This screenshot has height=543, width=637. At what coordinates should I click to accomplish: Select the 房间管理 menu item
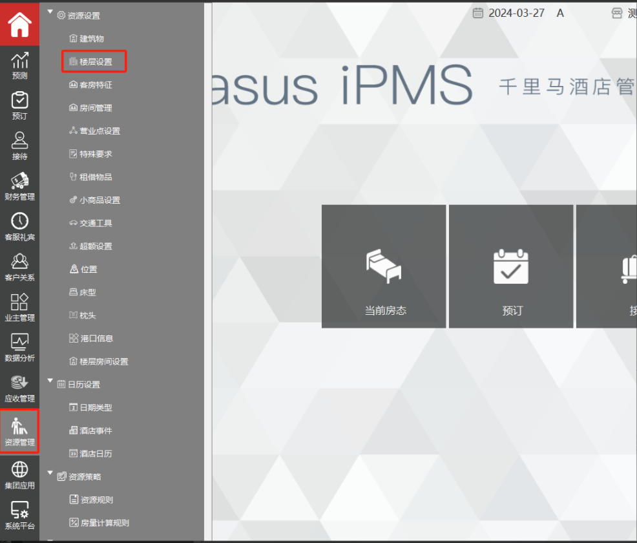[95, 108]
